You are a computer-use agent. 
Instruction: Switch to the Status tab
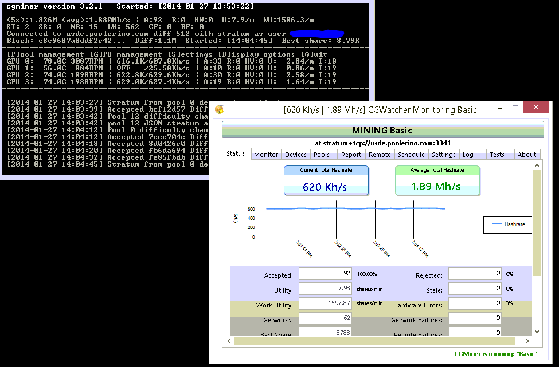point(236,153)
